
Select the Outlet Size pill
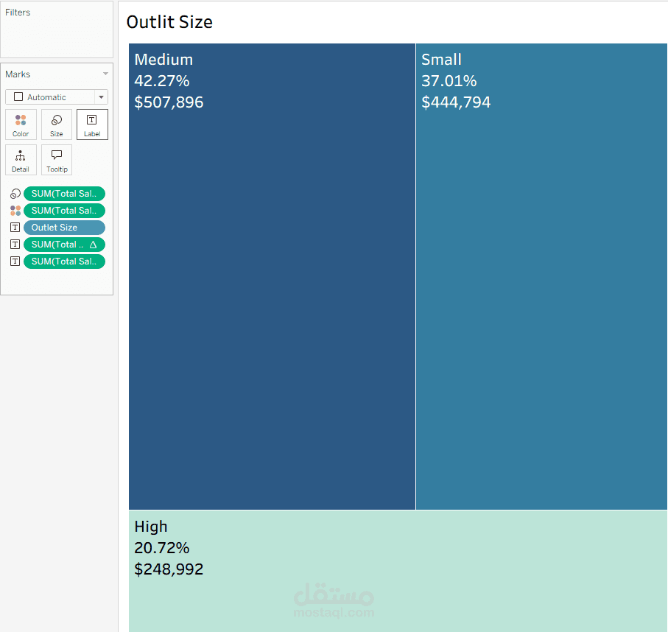[x=64, y=228]
